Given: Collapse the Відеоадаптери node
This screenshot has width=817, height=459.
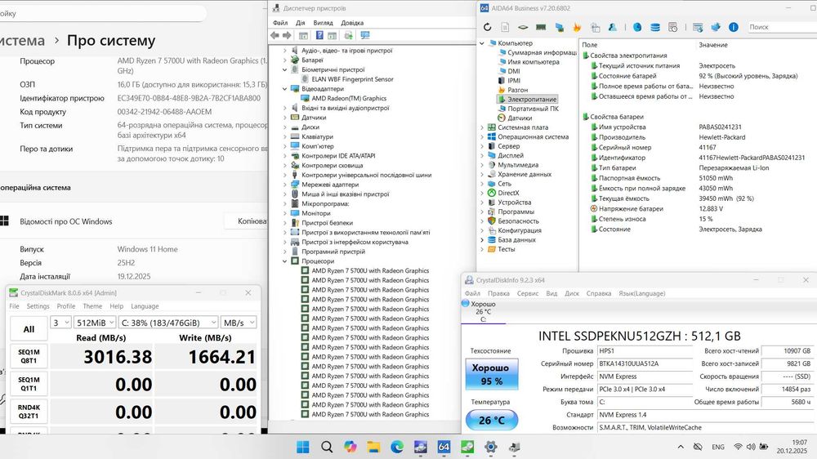Looking at the screenshot, I should pos(285,89).
